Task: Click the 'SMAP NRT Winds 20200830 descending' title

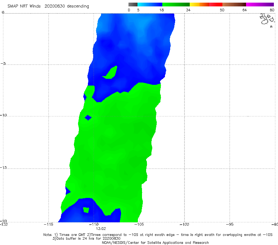Action: (x=48, y=6)
